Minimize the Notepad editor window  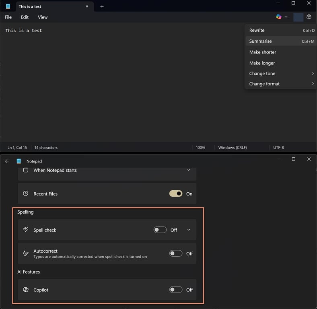[x=278, y=3]
